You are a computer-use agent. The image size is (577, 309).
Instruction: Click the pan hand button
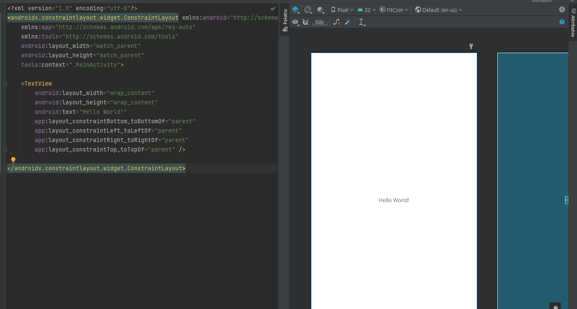[x=556, y=306]
